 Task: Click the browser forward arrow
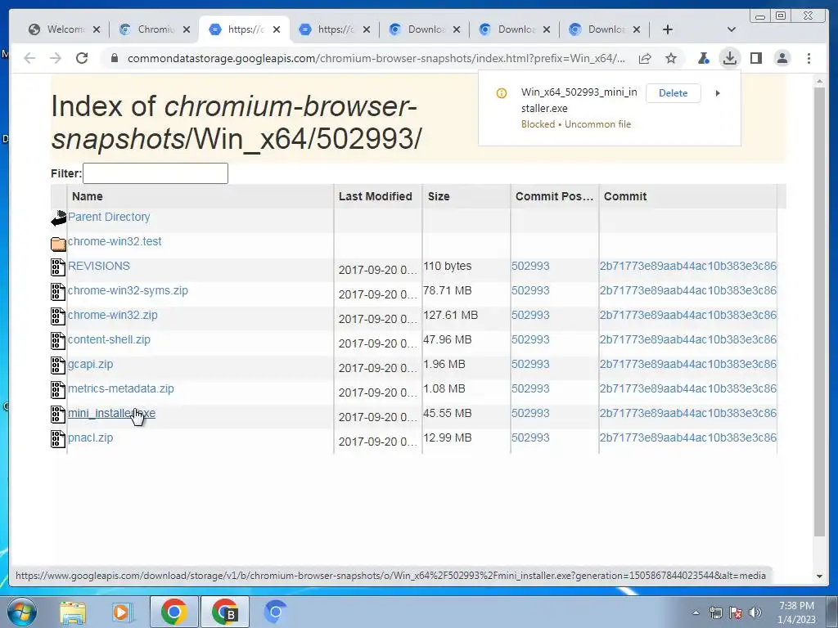56,58
